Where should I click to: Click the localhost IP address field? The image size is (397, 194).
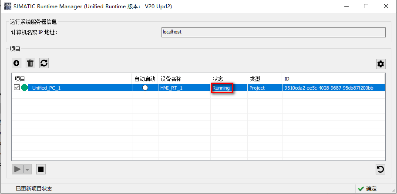[272, 32]
